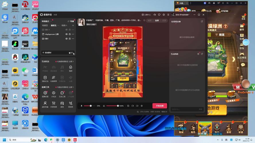The width and height of the screenshot is (255, 143).
Task: Open the 小玩法 mini-games tool
Action: click(x=54, y=93)
